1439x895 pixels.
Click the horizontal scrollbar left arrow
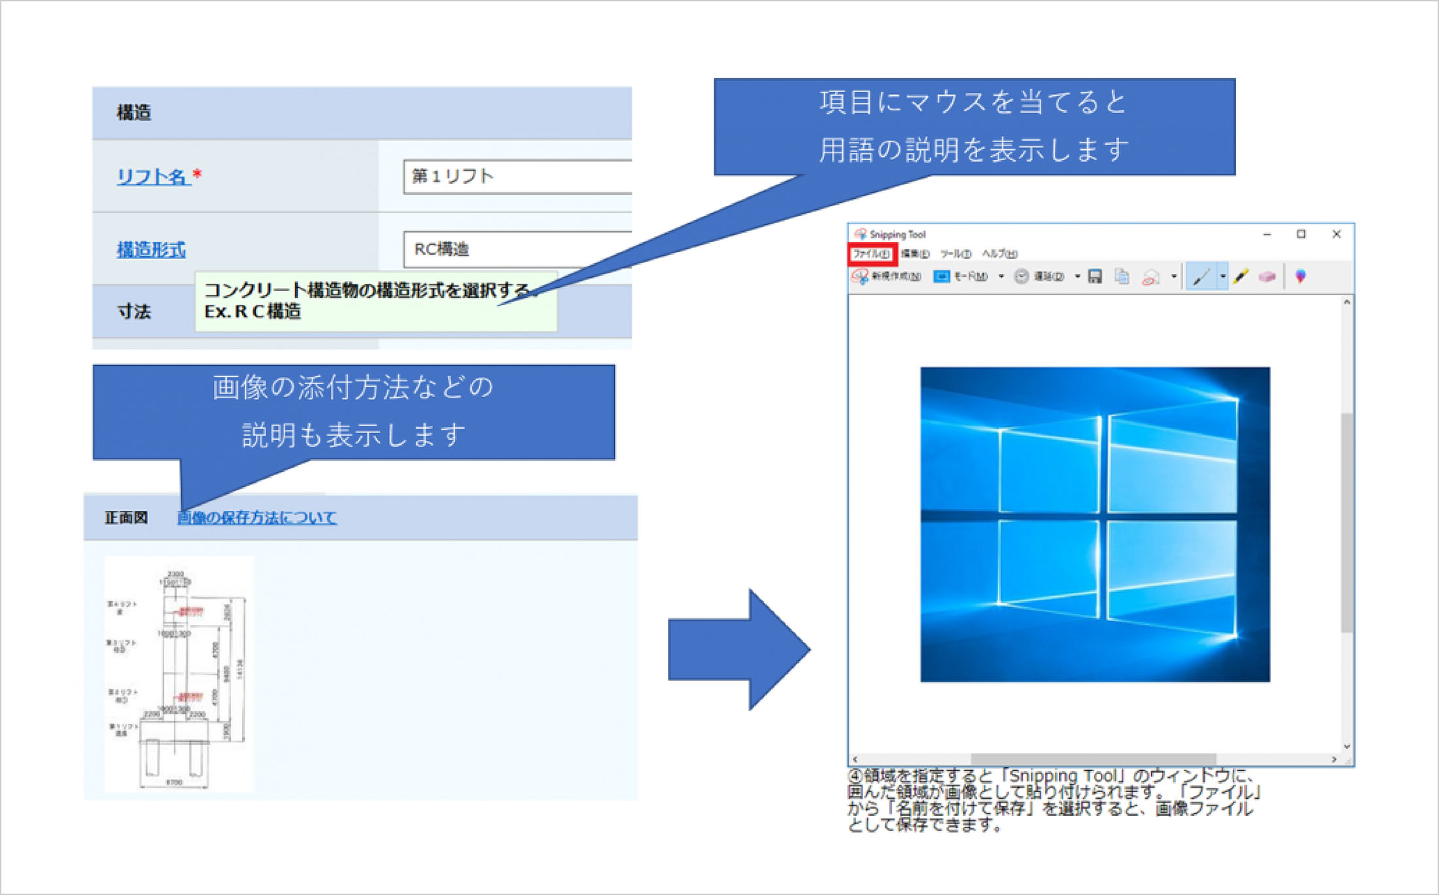pyautogui.click(x=855, y=759)
